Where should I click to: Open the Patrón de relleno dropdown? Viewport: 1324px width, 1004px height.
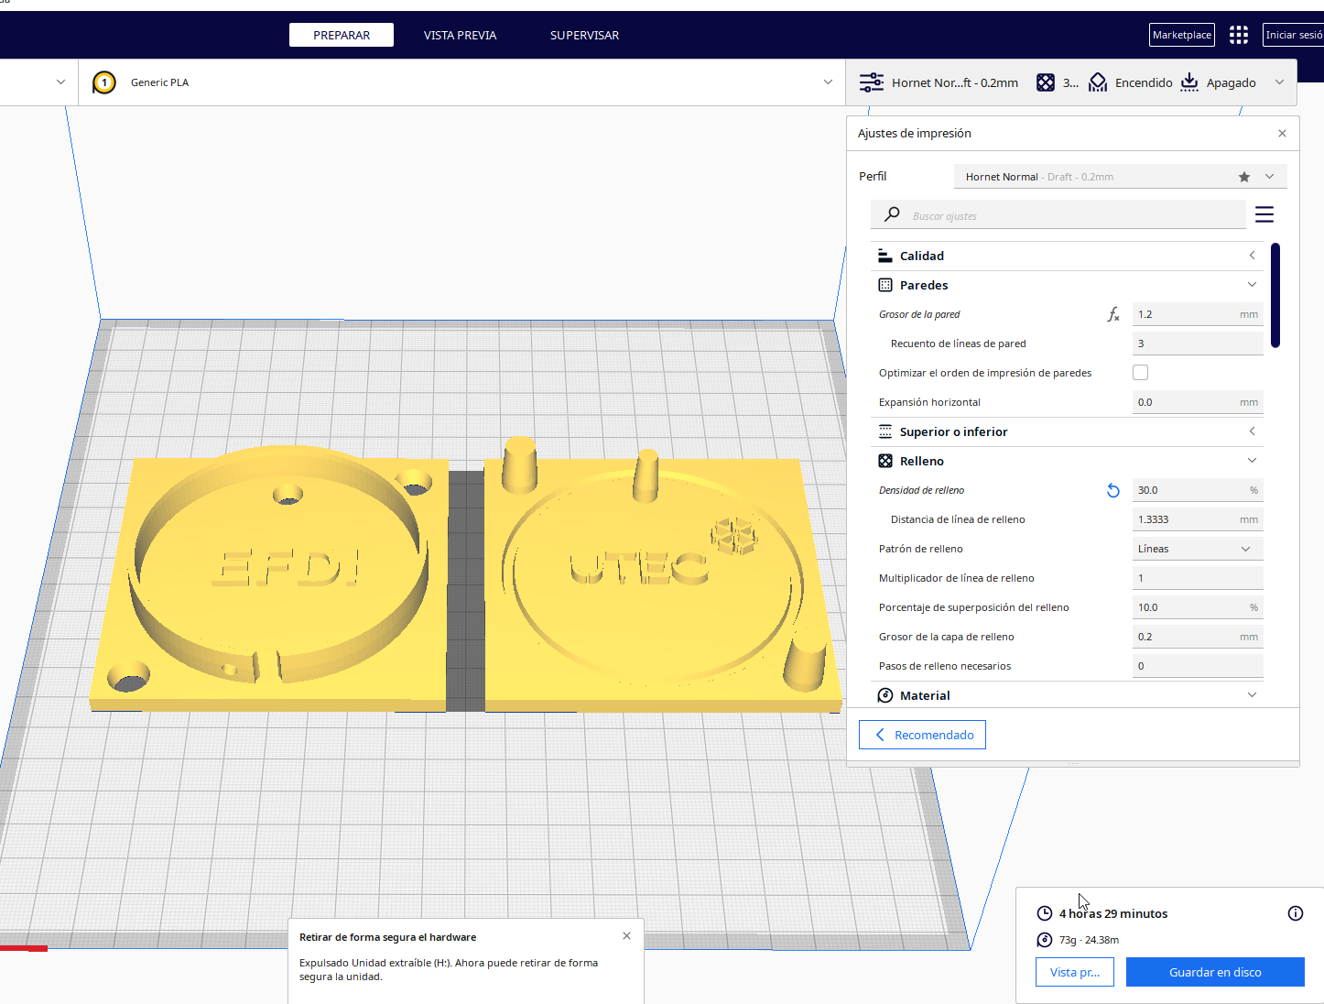pos(1197,549)
